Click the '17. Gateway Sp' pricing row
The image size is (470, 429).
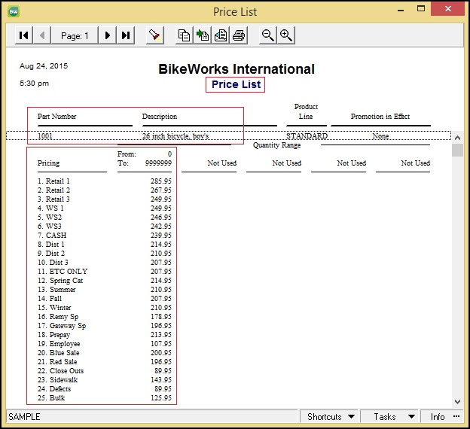pos(104,325)
